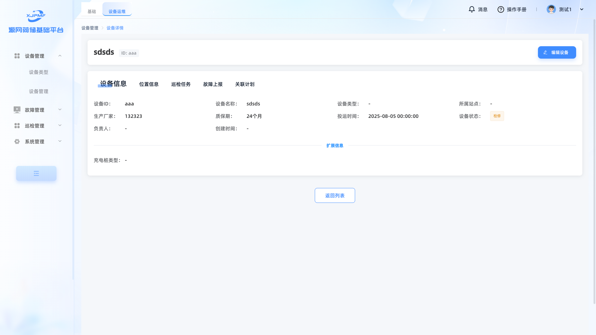This screenshot has width=596, height=335.
Task: Click the 故障管理 monitor icon
Action: click(x=17, y=110)
